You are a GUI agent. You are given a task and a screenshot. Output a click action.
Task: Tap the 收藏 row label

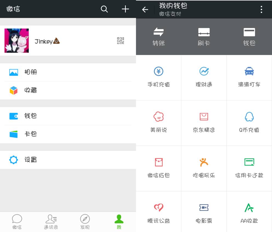[x=31, y=90]
